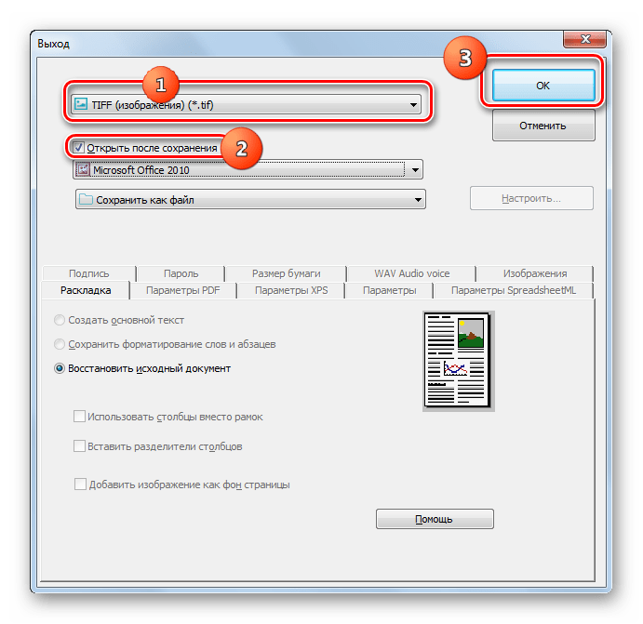The height and width of the screenshot is (624, 643).
Task: Click the Microsoft Office 2010 application icon
Action: click(x=83, y=169)
